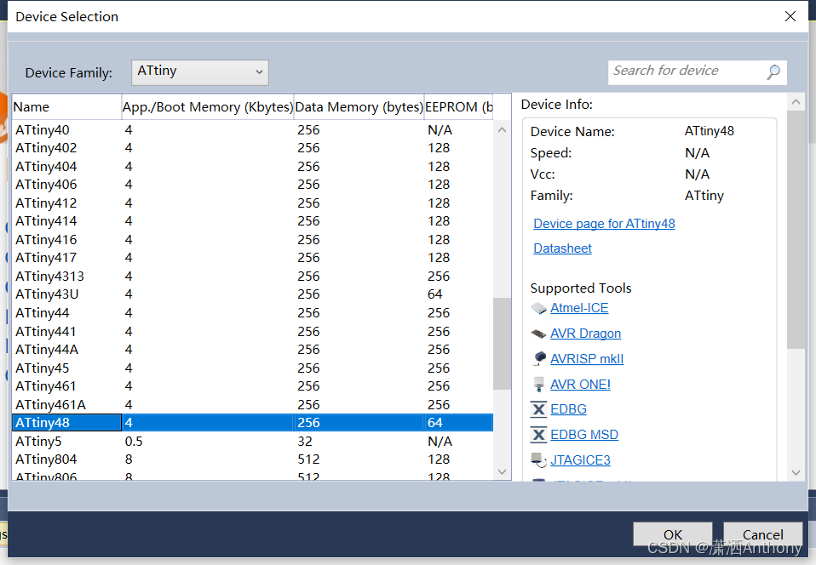Open the Atmel-ICE link

pos(579,308)
